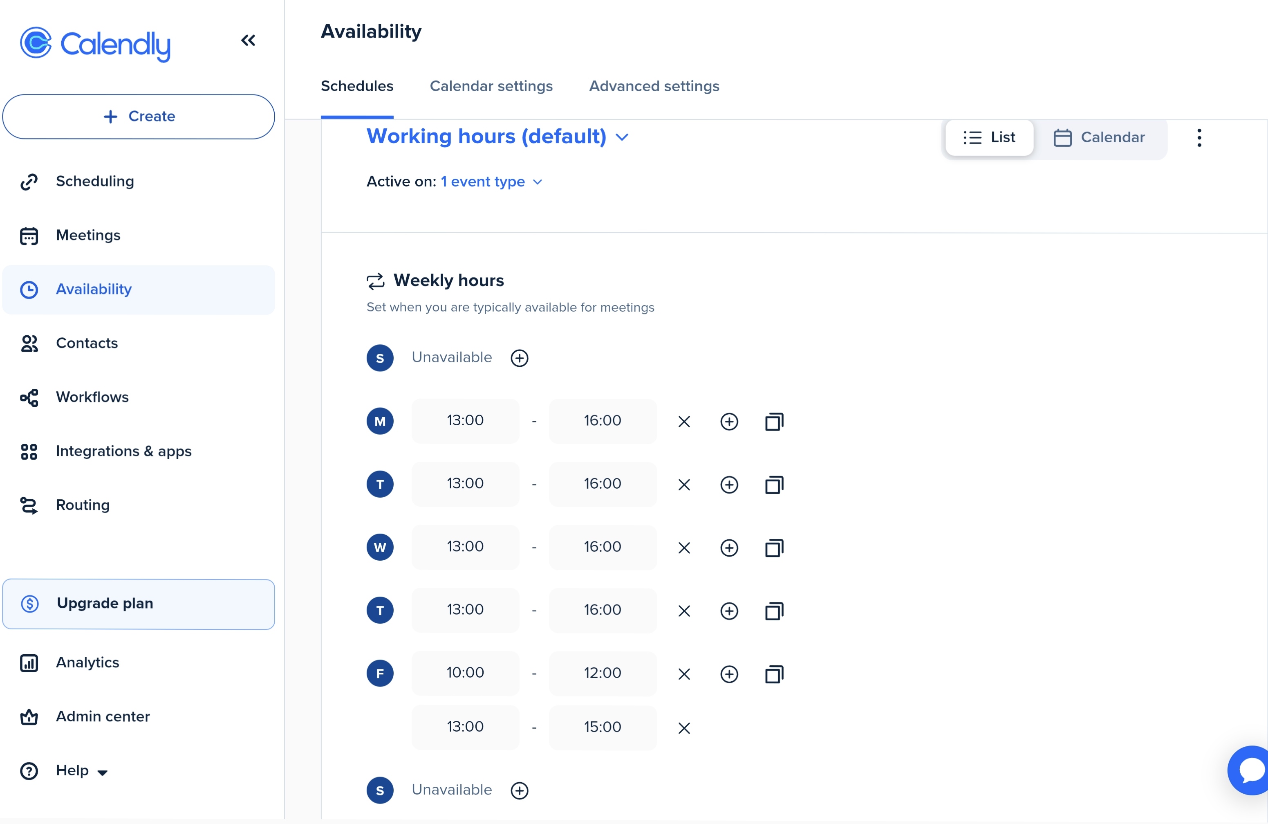The image size is (1268, 824).
Task: Expand the Working hours (default) schedule dropdown
Action: click(x=497, y=137)
